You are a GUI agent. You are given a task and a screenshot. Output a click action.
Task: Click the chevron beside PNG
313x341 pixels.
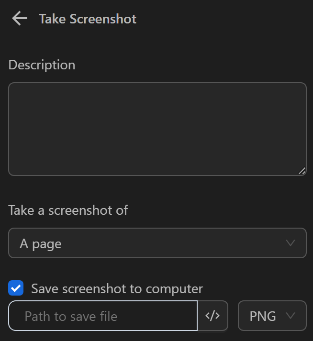pos(291,316)
